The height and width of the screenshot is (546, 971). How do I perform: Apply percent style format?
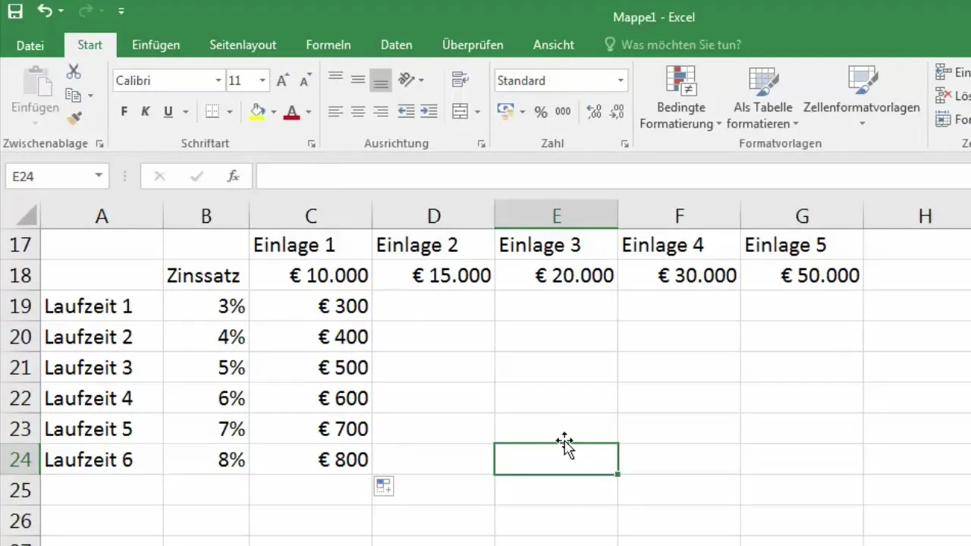click(x=541, y=112)
